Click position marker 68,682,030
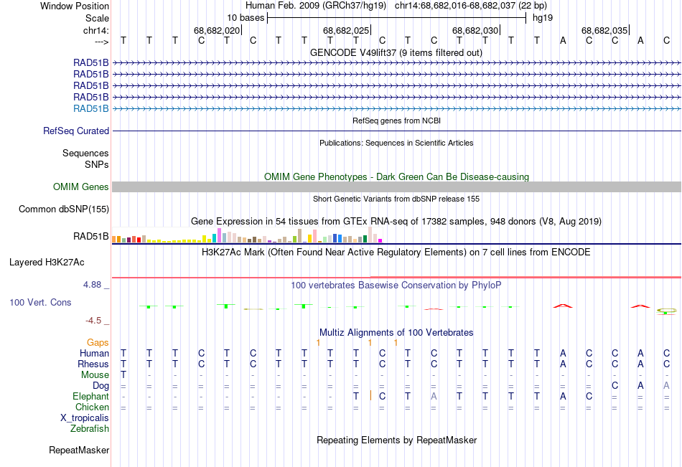 point(475,30)
